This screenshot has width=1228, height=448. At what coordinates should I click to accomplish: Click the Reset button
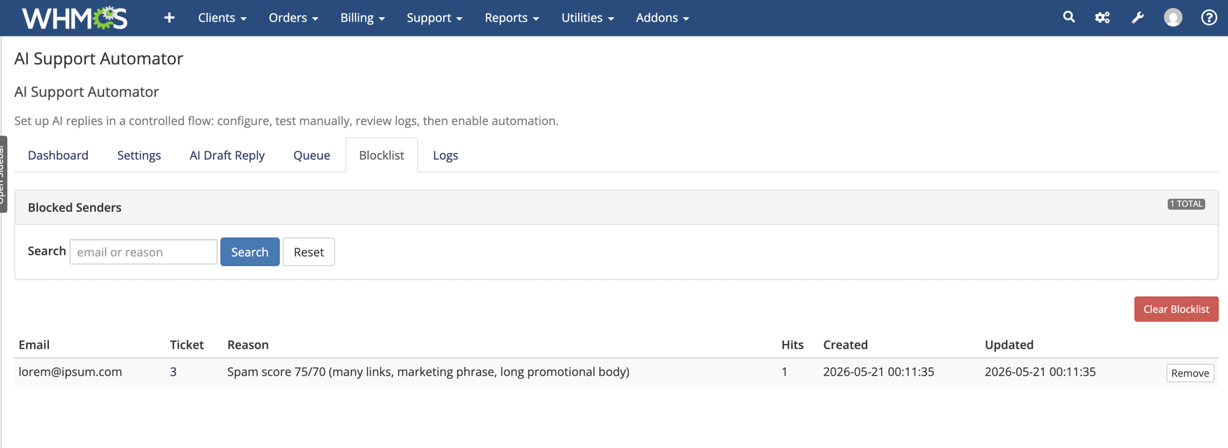(309, 252)
